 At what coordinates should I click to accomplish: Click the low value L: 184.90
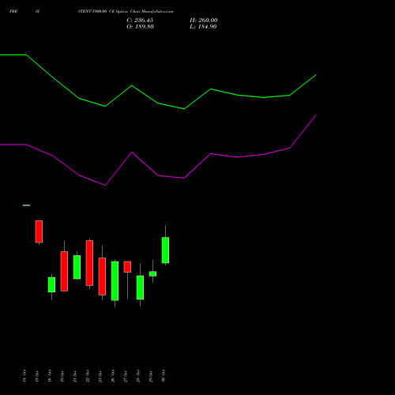(203, 27)
